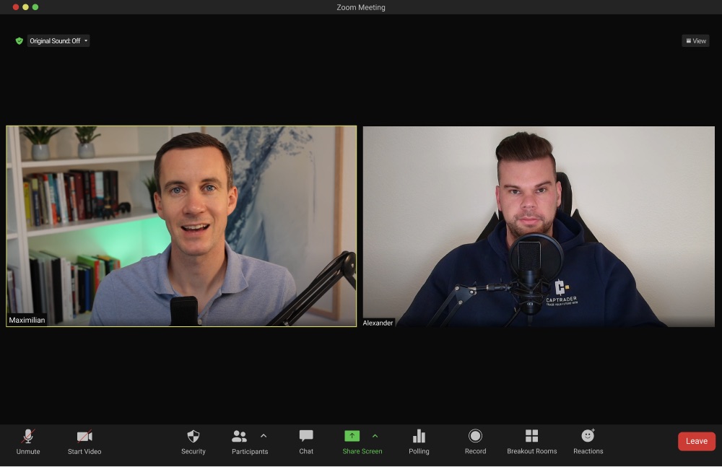The height and width of the screenshot is (467, 722).
Task: Open the Participants panel
Action: (240, 437)
